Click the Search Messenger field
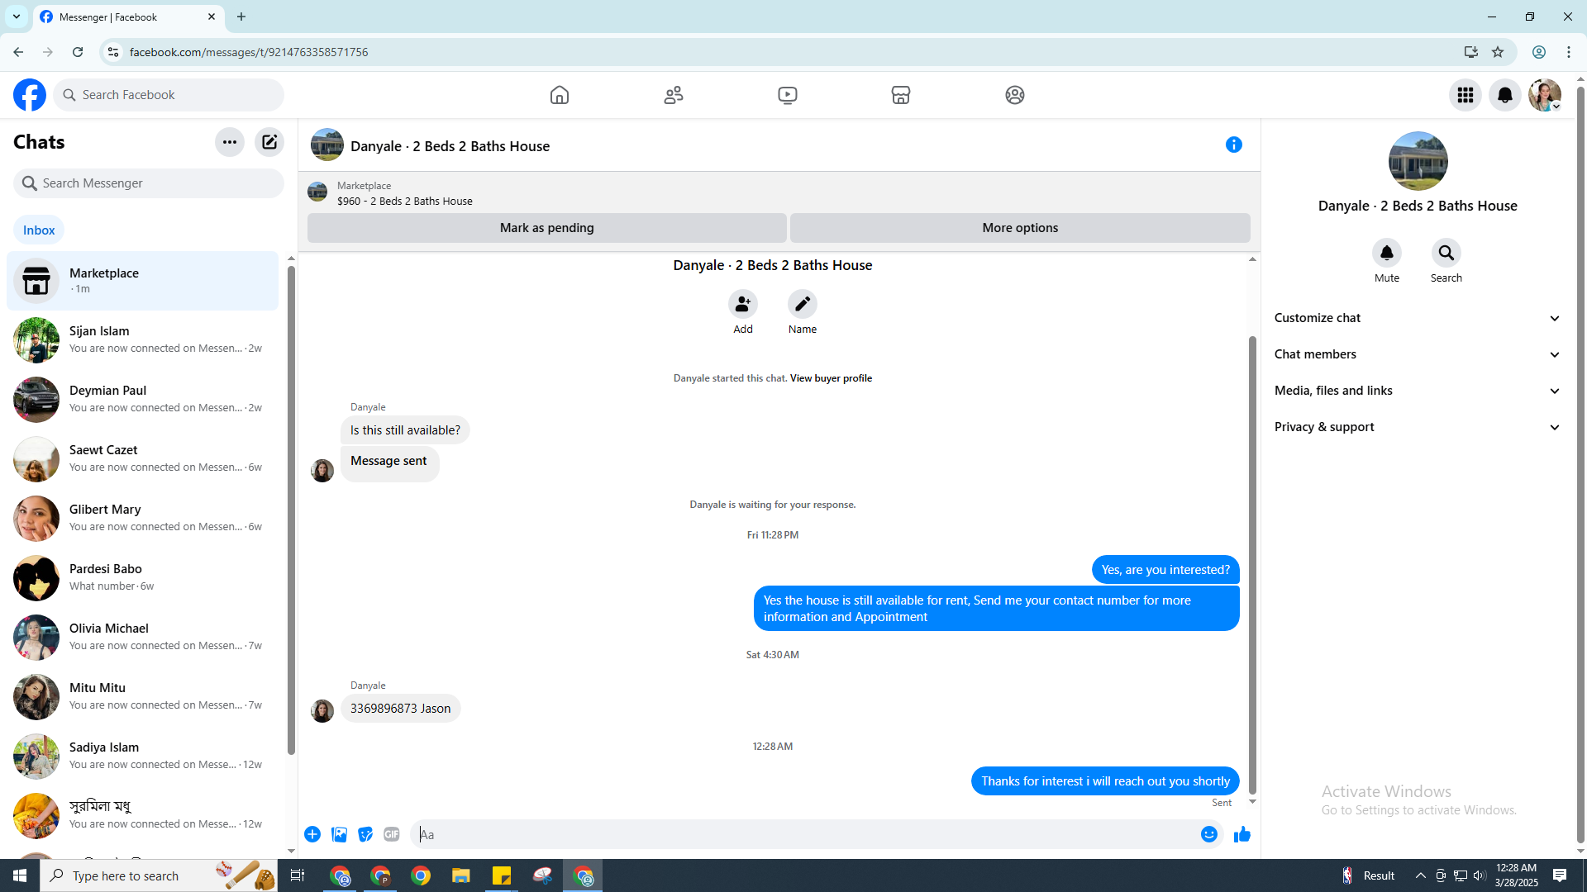 point(149,183)
